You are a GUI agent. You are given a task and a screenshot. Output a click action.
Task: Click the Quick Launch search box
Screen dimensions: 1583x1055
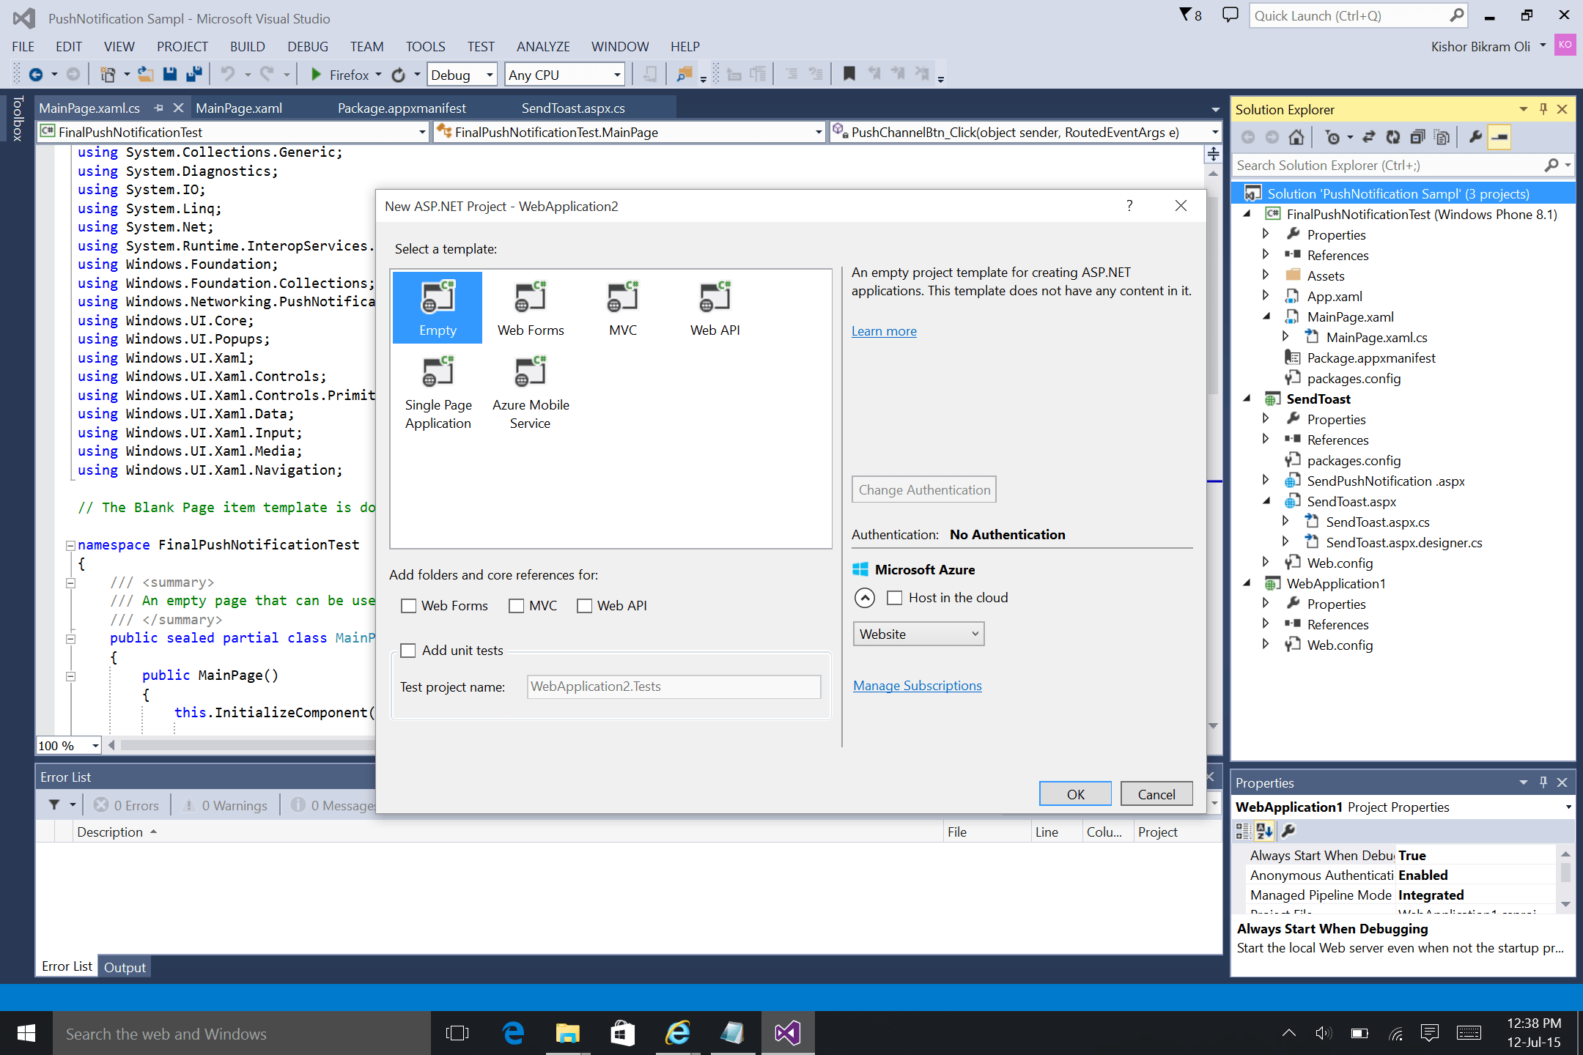coord(1357,15)
